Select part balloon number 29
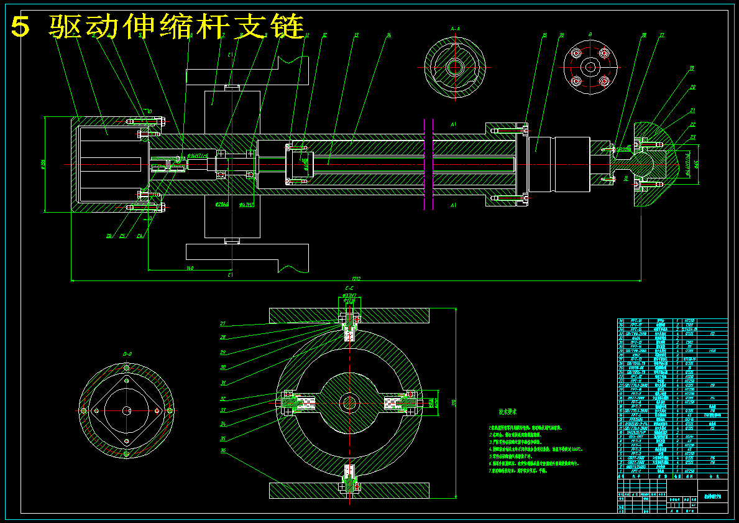 point(223,352)
